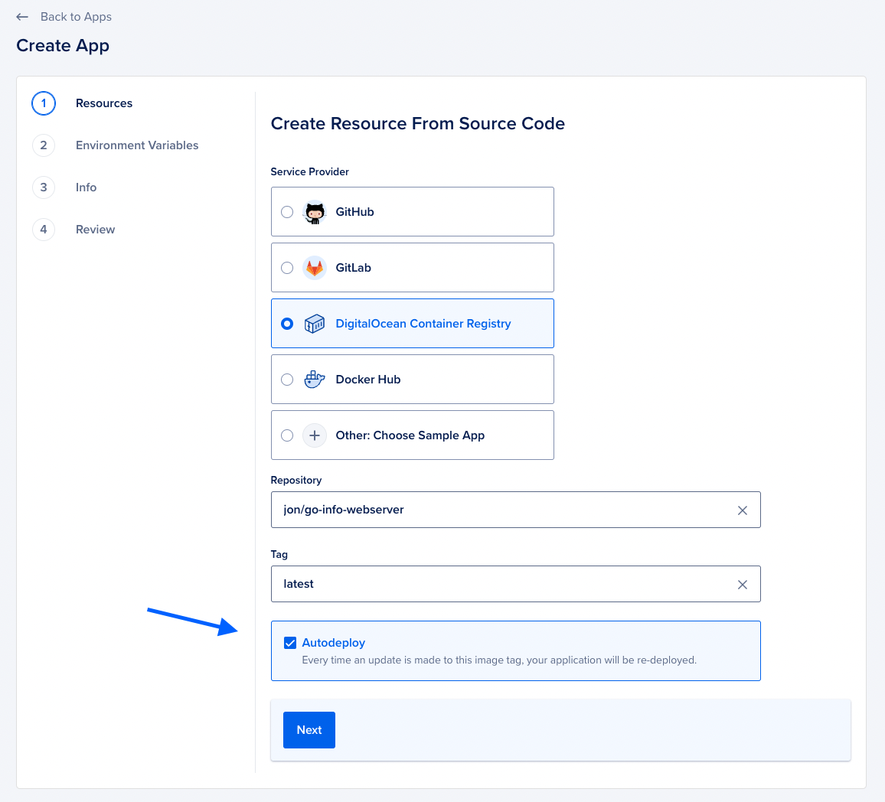Disable the Autodeploy checkbox

click(289, 642)
